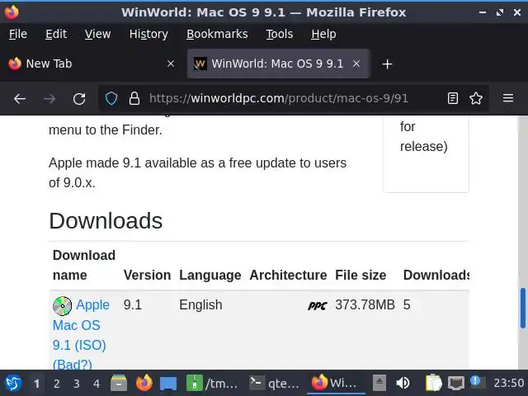Viewport: 528px width, 396px height.
Task: Open the taskbar application menu bird icon
Action: (x=13, y=383)
